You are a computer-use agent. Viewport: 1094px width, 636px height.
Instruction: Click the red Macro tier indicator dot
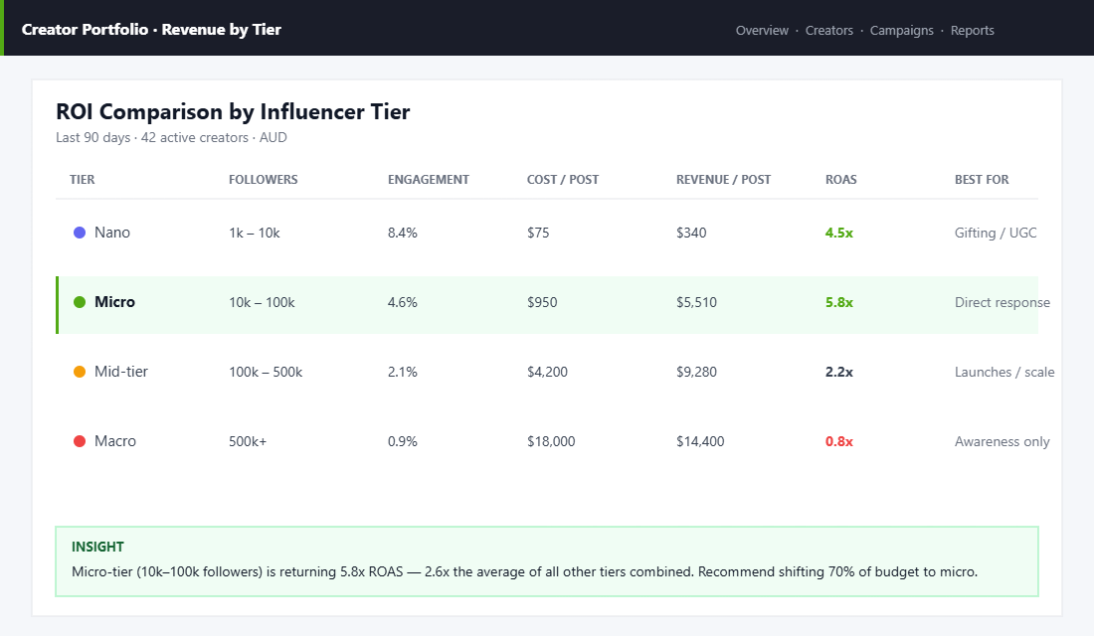click(x=81, y=441)
